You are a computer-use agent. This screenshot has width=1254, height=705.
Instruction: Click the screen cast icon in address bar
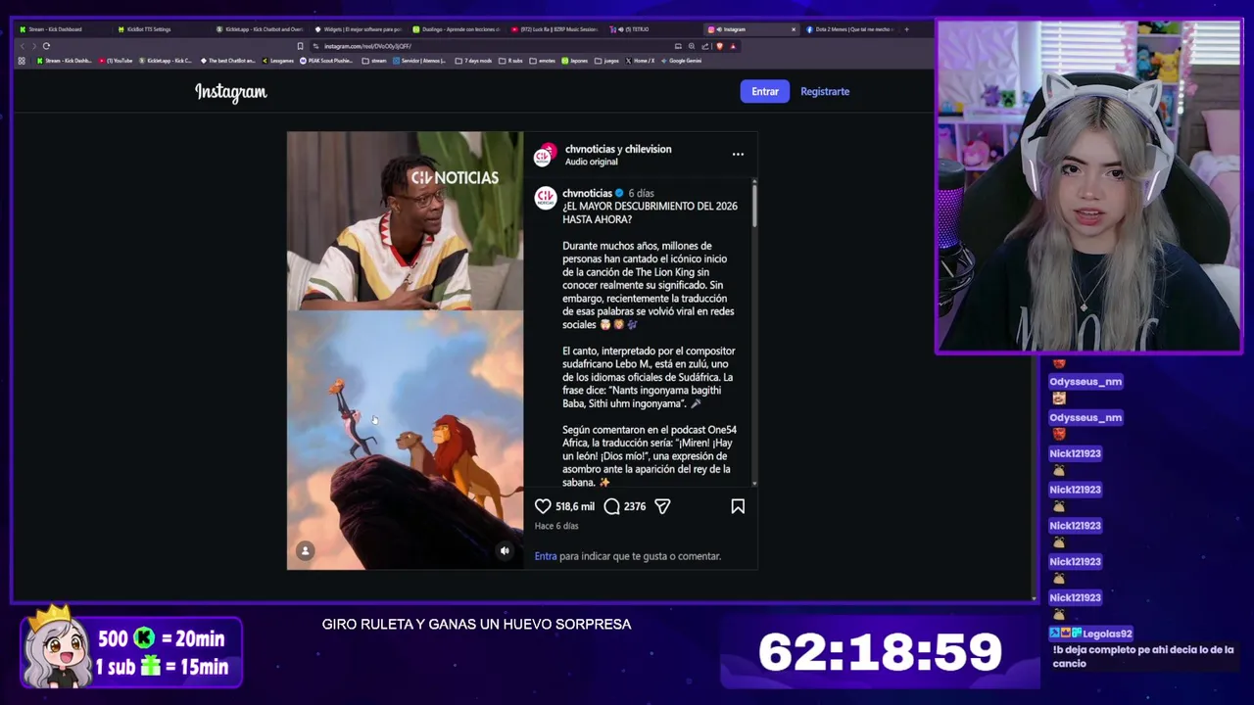678,46
